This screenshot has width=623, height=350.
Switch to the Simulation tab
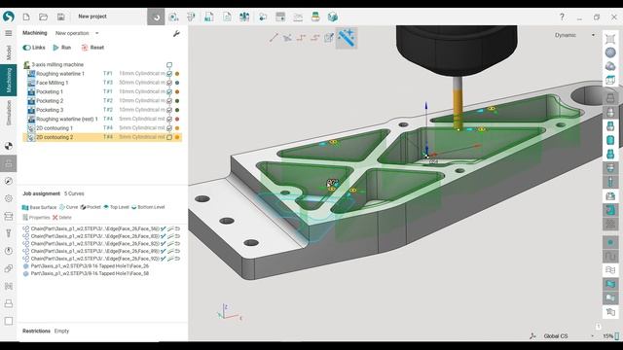point(9,113)
